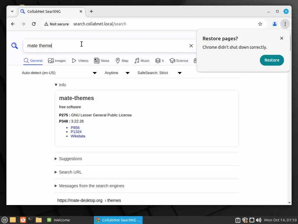The height and width of the screenshot is (224, 298).
Task: Open a new browser tab
Action: (91, 11)
